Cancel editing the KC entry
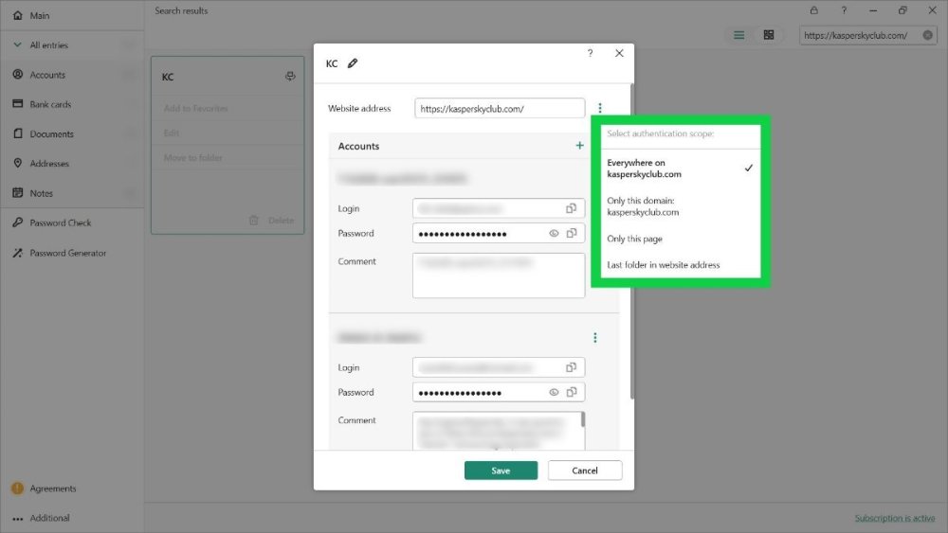The width and height of the screenshot is (948, 533). click(585, 471)
